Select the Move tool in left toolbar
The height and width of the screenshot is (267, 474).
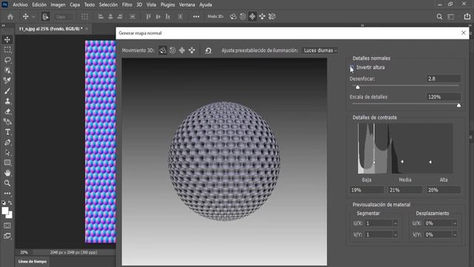[x=7, y=39]
